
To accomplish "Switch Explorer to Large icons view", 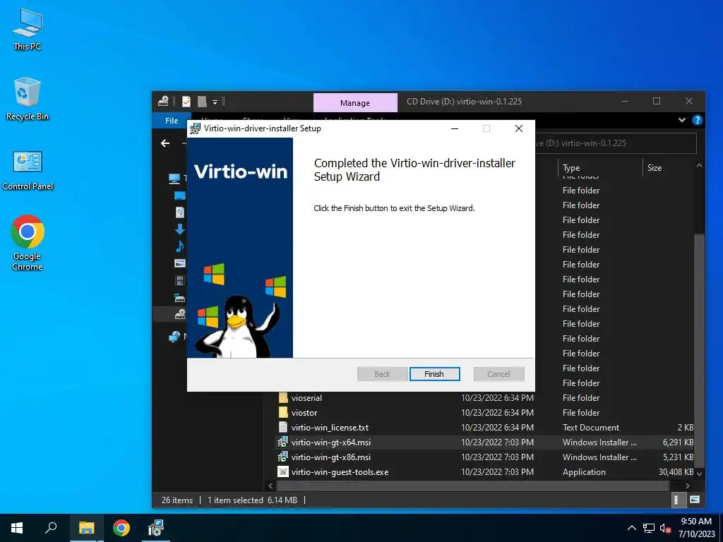I will (x=695, y=500).
